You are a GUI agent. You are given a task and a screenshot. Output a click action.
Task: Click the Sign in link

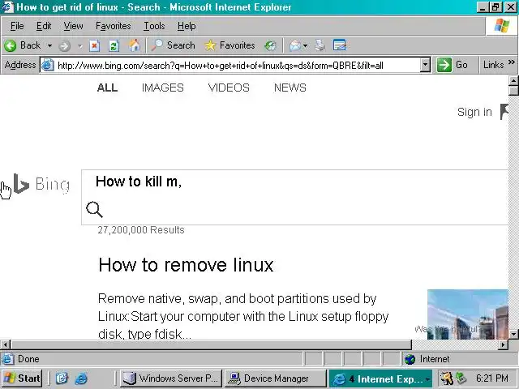[x=474, y=112]
